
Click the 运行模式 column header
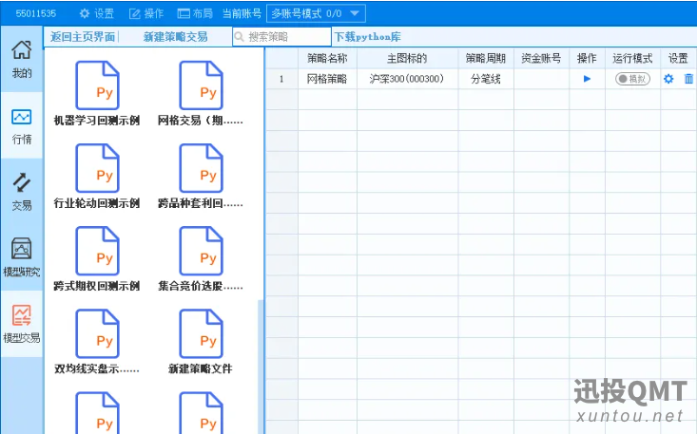point(632,58)
